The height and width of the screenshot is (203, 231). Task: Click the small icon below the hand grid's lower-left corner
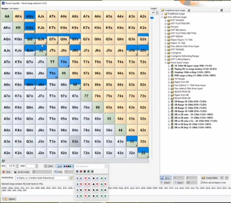pos(3,161)
